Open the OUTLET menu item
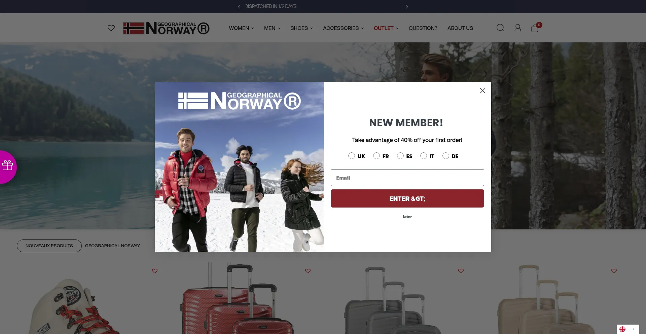 click(386, 28)
